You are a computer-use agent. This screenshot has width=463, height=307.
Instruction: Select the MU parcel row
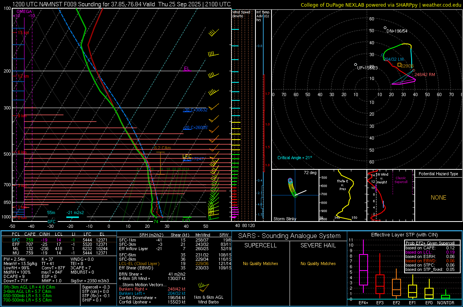(59, 253)
